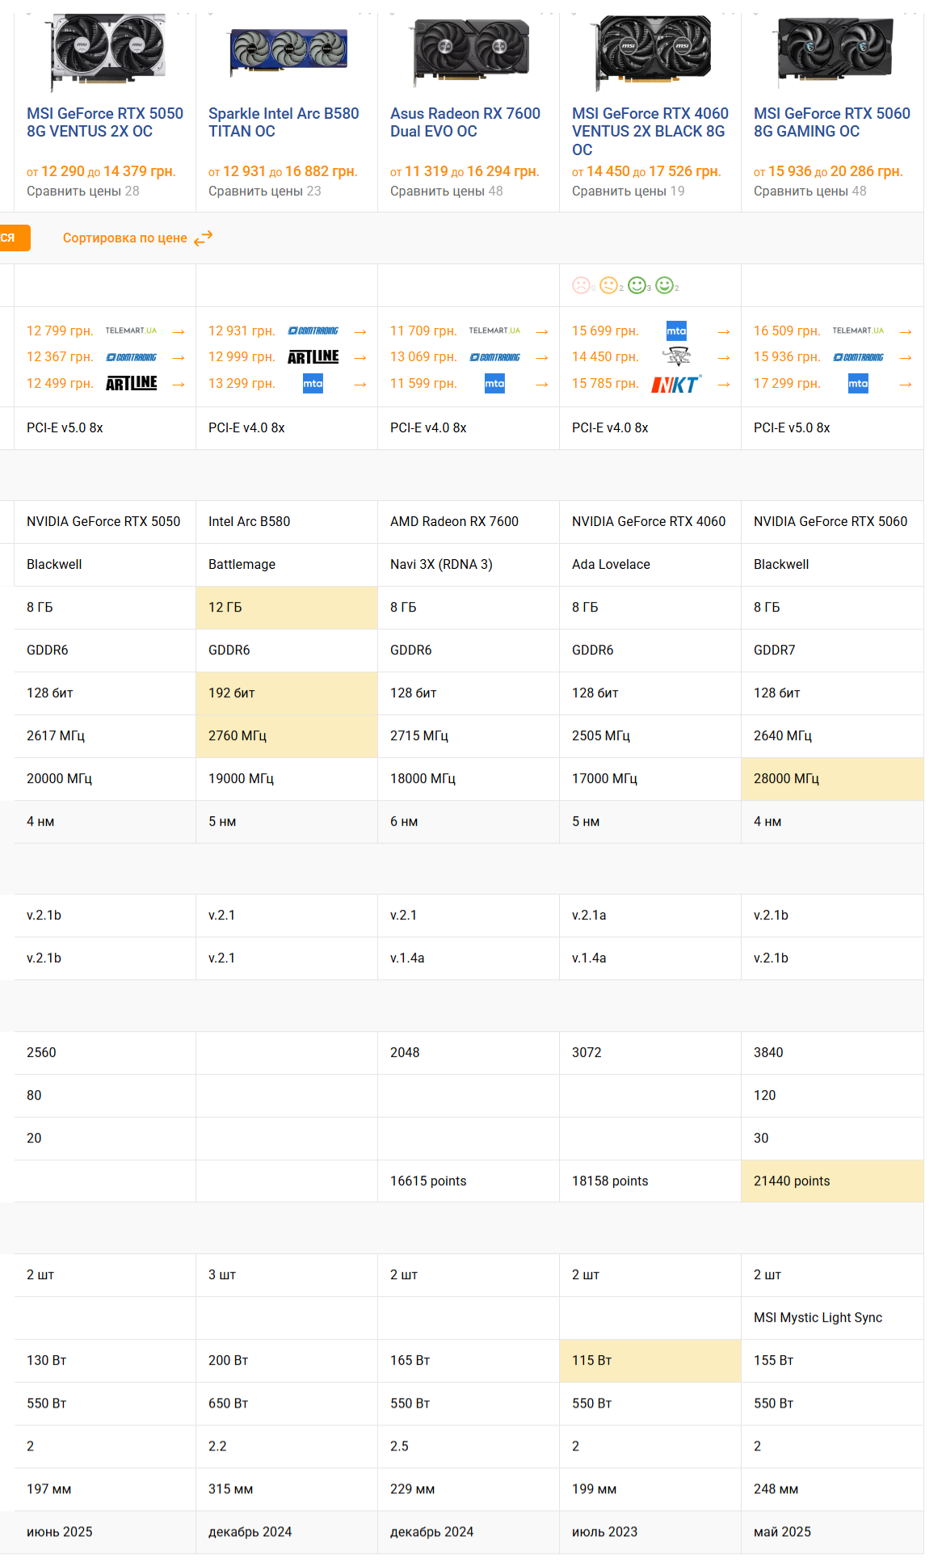Select the highlighted 192 бит cell
Screen dimensions: 942x1566
(287, 693)
